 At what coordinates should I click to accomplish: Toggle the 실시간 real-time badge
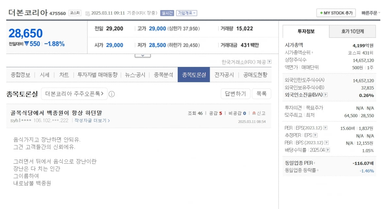[167, 13]
